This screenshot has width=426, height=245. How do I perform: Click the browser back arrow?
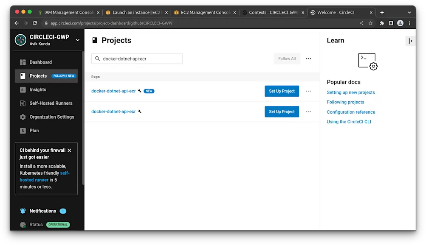[x=16, y=23]
